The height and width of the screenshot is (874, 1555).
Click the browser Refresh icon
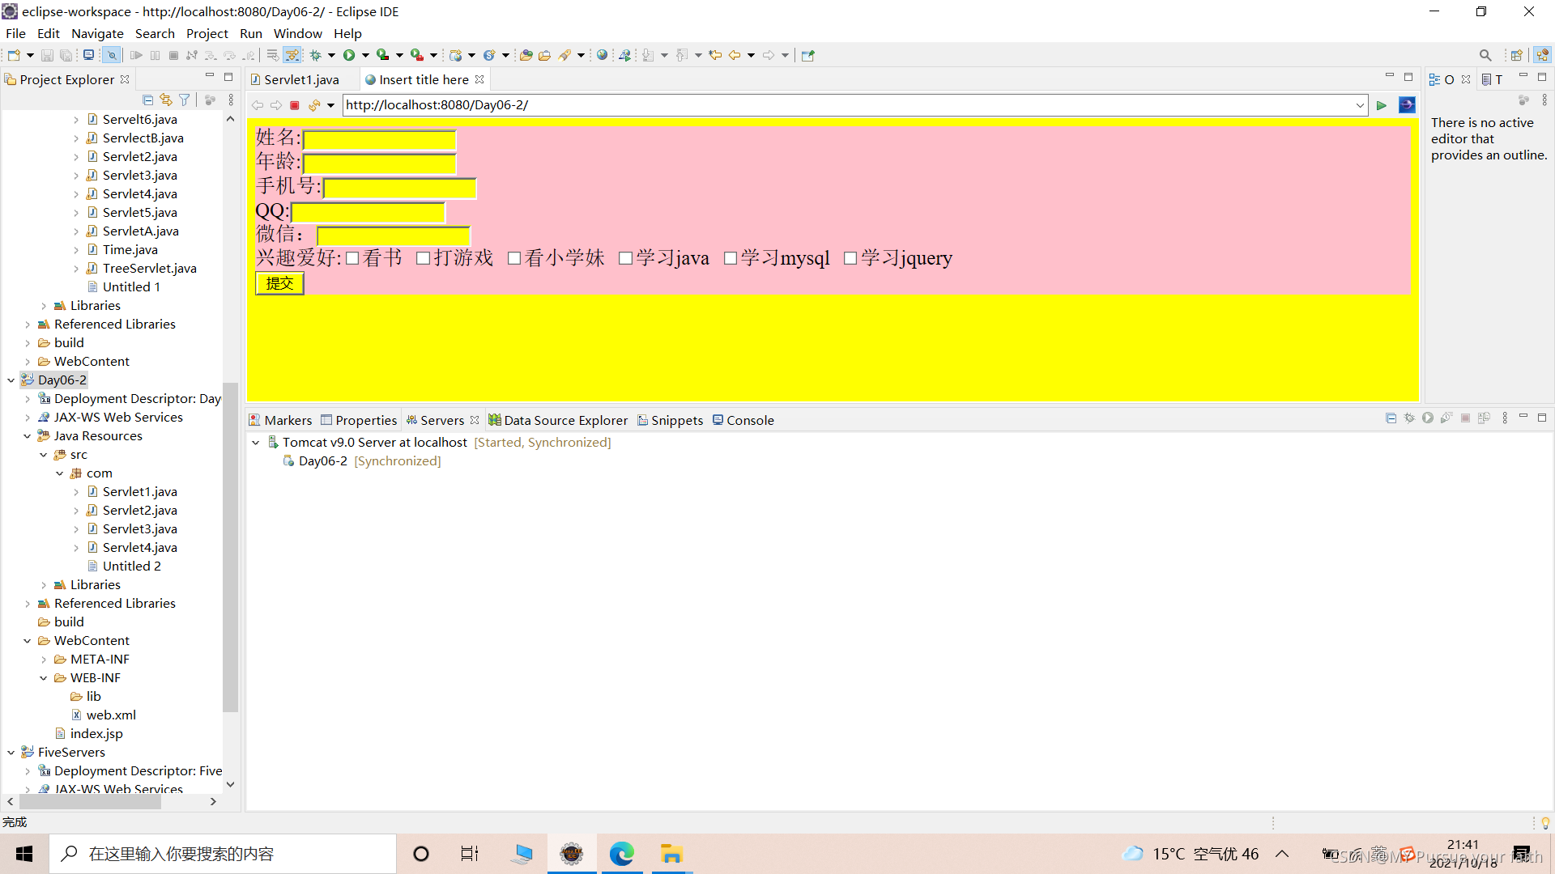coord(314,105)
